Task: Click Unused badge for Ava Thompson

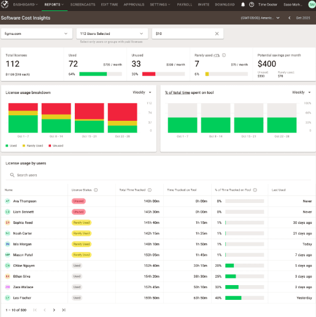Action: [79, 201]
